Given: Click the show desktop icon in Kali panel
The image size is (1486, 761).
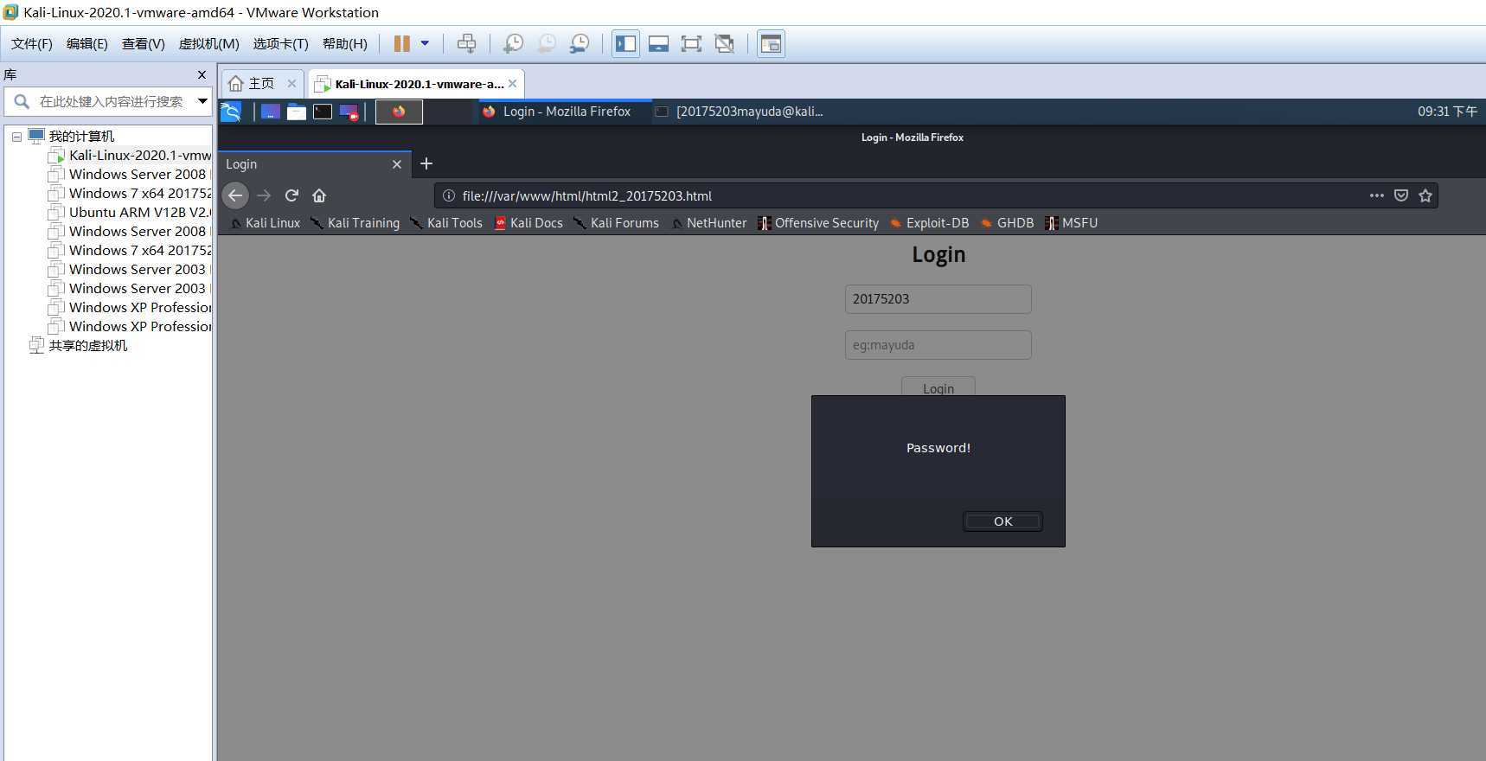Looking at the screenshot, I should coord(271,112).
